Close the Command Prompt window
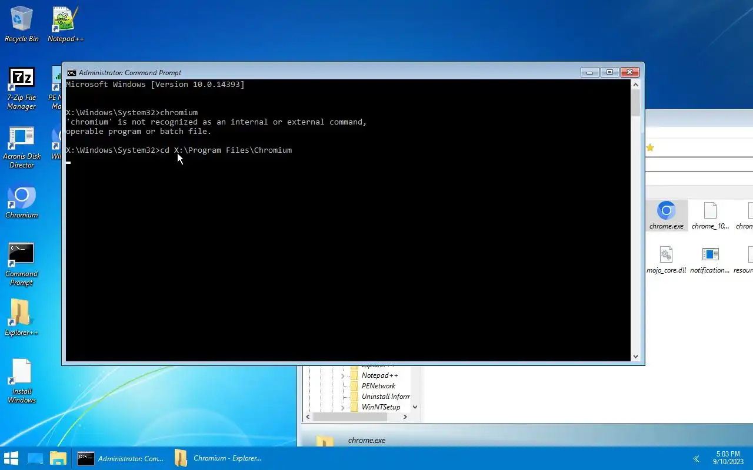 (x=629, y=72)
